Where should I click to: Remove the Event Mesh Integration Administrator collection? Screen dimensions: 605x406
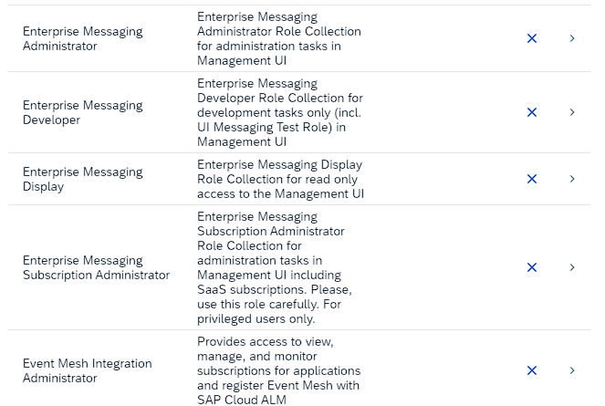click(x=532, y=370)
